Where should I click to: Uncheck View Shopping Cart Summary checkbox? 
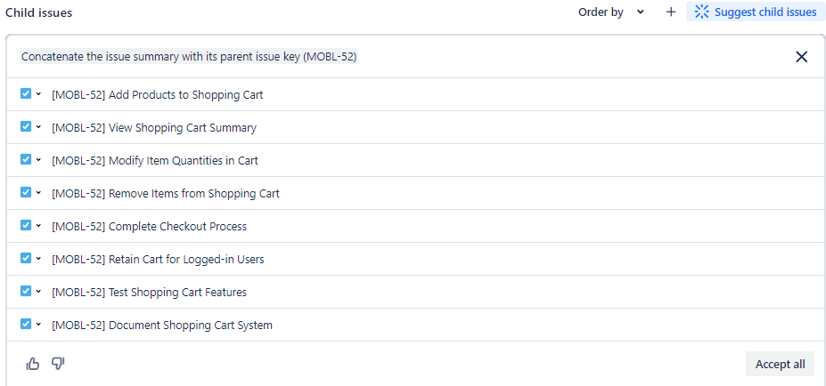(x=26, y=126)
